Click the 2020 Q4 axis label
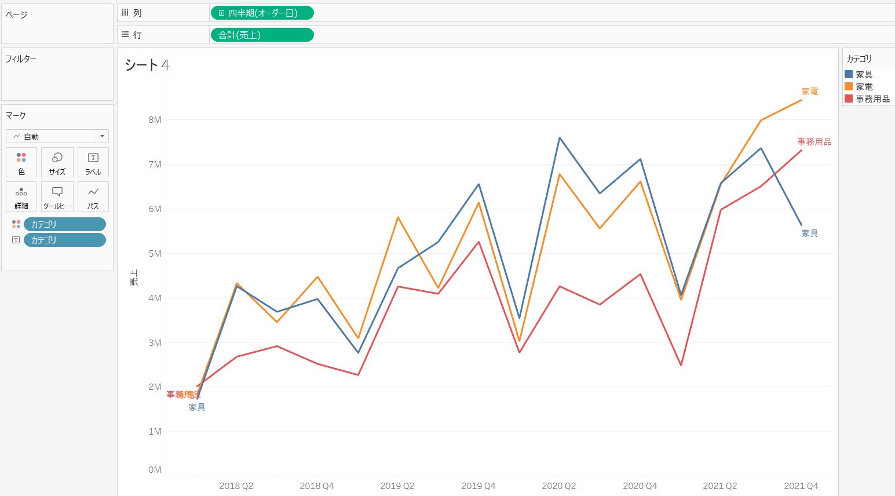Viewport: 895px width, 496px height. pos(640,486)
